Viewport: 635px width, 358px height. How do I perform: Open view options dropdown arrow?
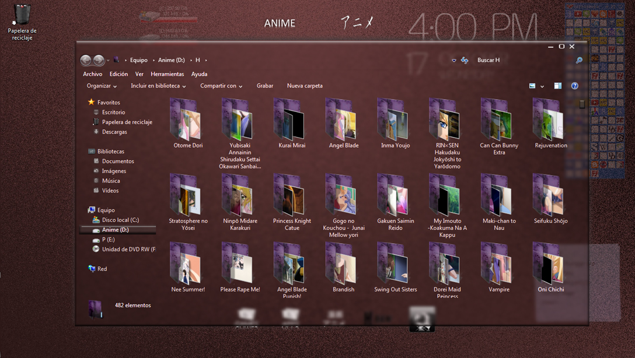coord(542,86)
